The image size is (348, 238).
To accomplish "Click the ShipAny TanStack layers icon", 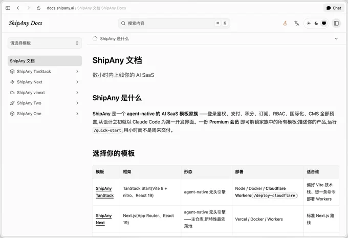I will (12, 72).
